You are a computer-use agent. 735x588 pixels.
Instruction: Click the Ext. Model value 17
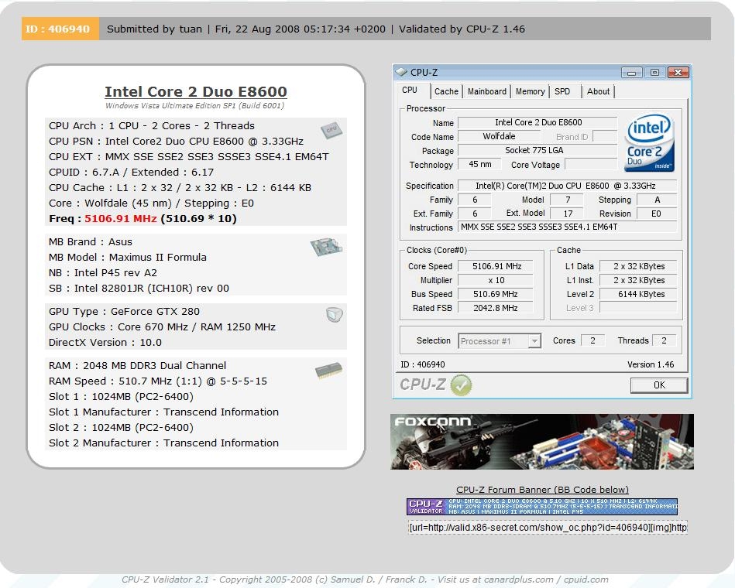567,214
